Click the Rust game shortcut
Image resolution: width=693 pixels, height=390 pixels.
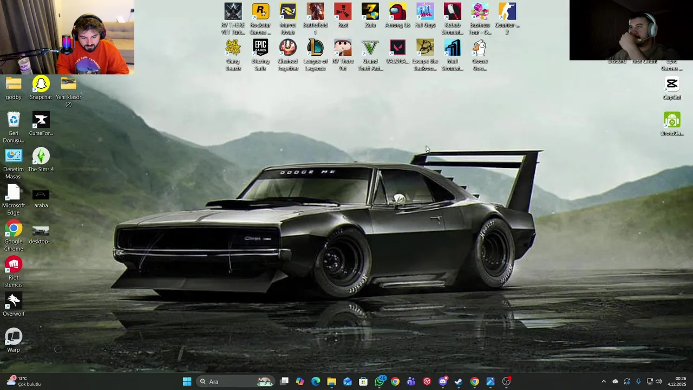point(343,16)
